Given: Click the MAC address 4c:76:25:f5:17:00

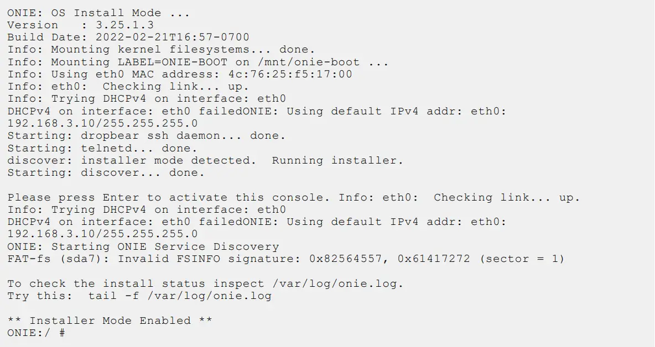Looking at the screenshot, I should 290,74.
